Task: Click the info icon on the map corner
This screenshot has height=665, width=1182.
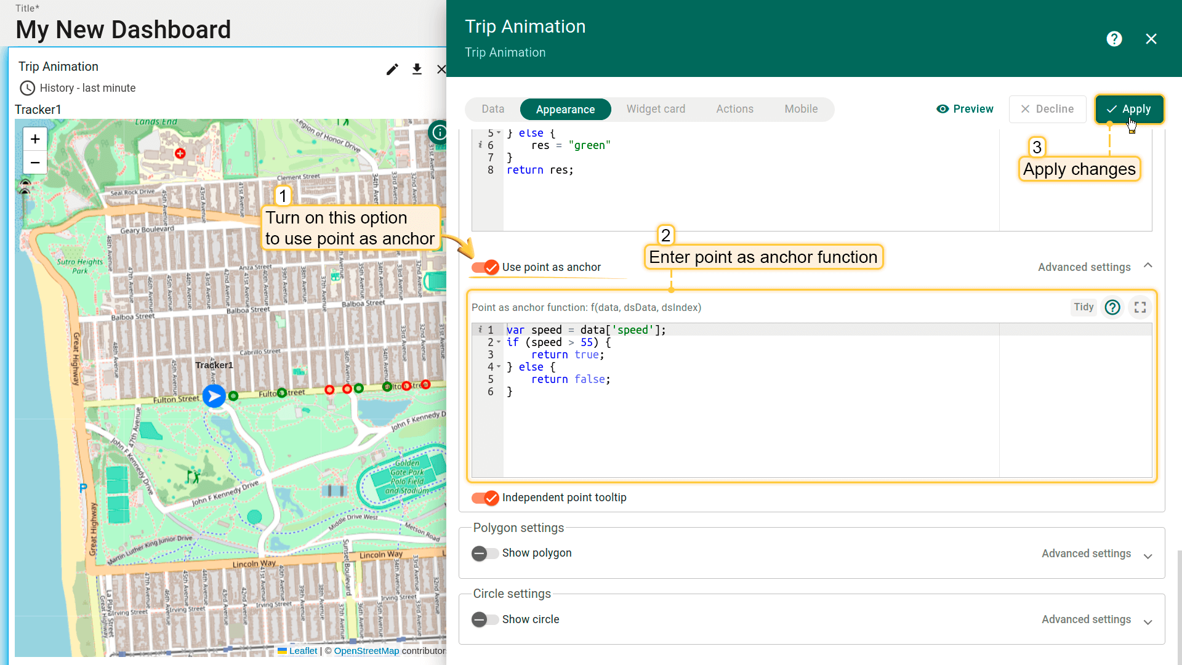Action: (439, 132)
